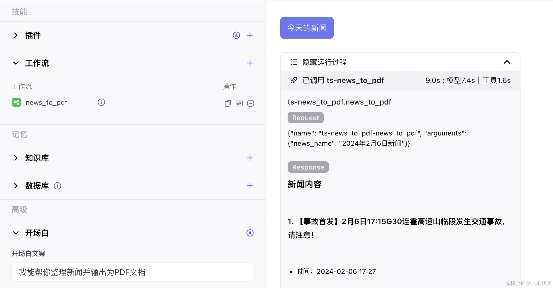Add a knowledge base with the 知识库 plus
553x288 pixels.
250,158
